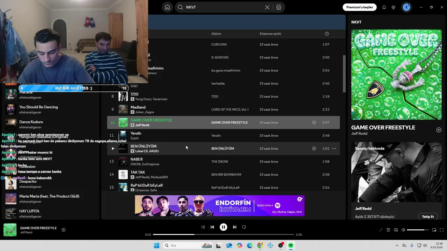This screenshot has height=251, width=447.
Task: Open the notifications bell
Action: (x=384, y=7)
